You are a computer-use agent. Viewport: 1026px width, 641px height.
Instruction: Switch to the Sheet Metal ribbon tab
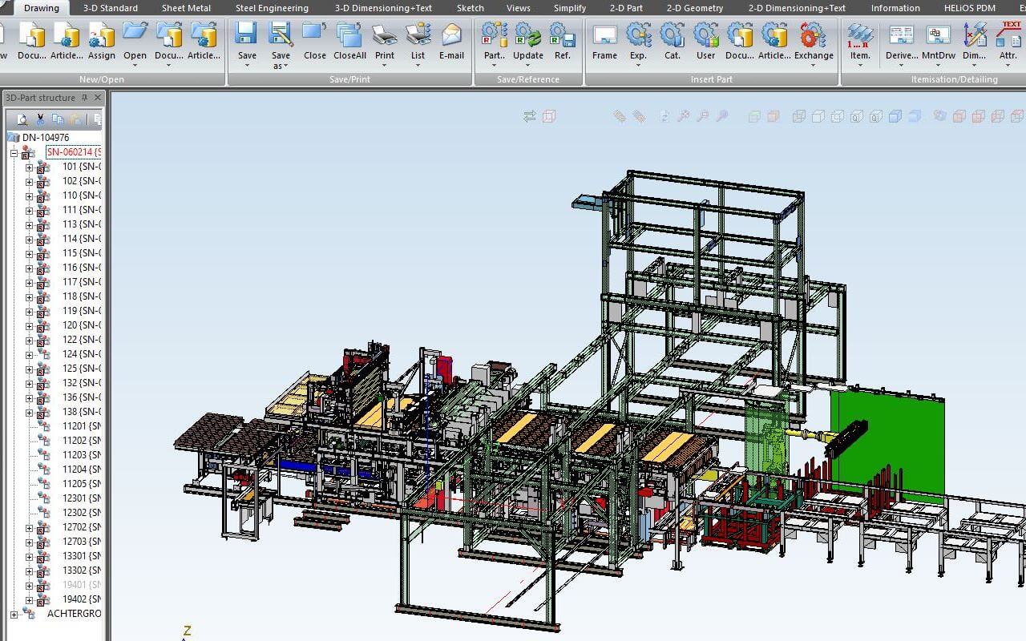pyautogui.click(x=185, y=7)
